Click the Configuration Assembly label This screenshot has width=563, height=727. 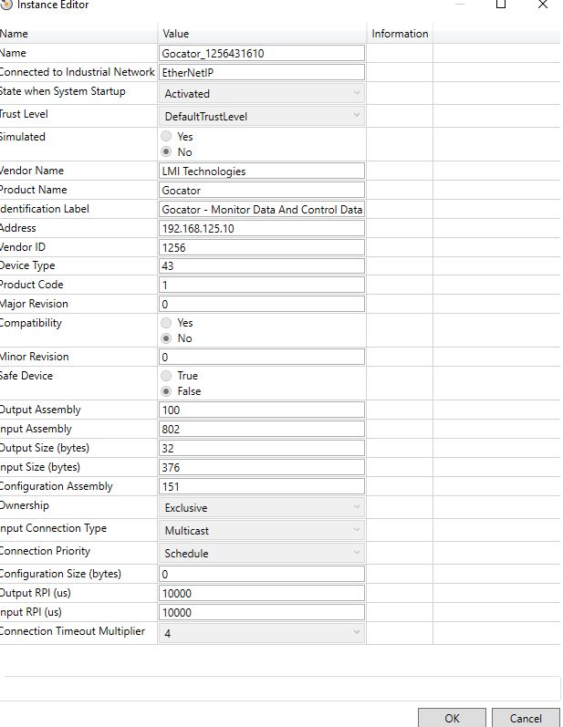pyautogui.click(x=56, y=486)
